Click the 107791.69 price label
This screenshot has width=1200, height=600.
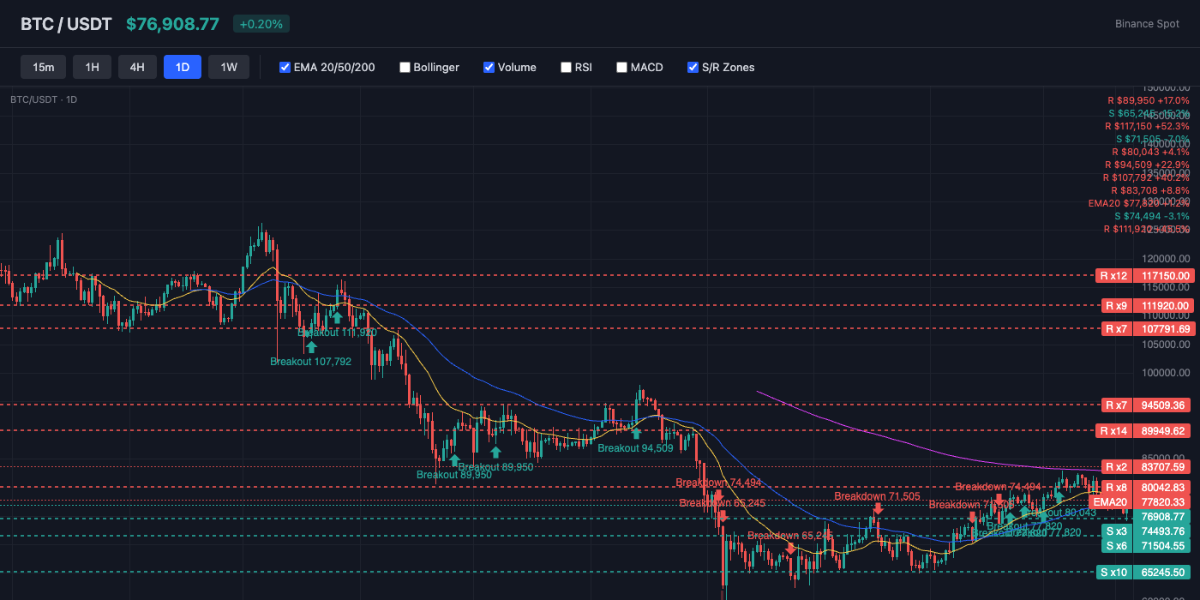(1164, 328)
